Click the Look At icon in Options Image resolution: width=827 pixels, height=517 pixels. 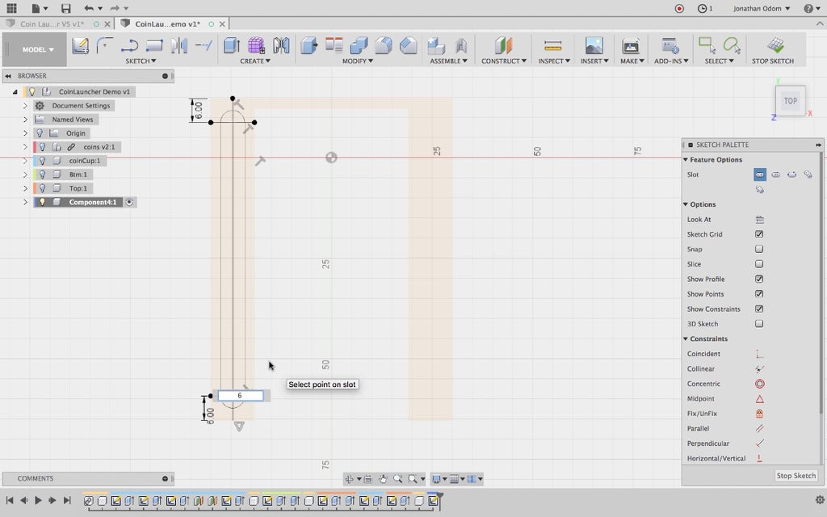tap(759, 220)
